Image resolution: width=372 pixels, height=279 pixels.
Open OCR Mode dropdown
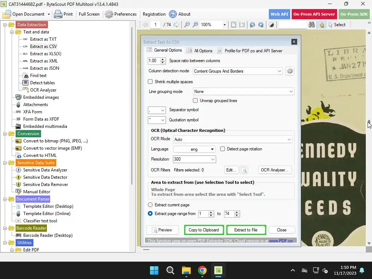pyautogui.click(x=232, y=139)
